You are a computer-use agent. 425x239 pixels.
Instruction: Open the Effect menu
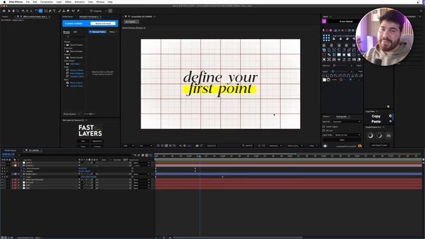pos(68,2)
